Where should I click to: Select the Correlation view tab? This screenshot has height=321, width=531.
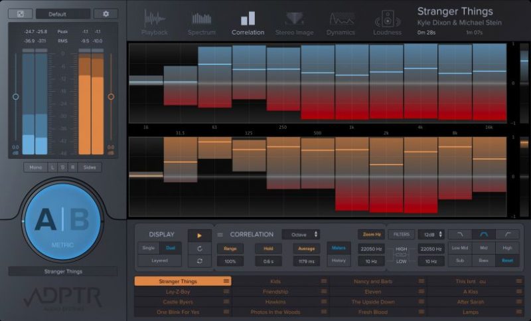248,23
